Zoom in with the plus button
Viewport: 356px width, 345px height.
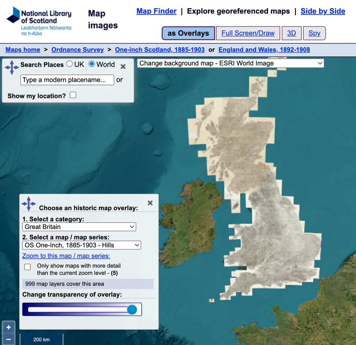coord(9,327)
